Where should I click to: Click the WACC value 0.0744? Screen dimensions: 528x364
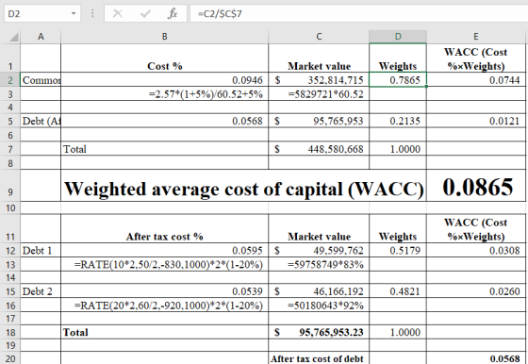(x=504, y=80)
